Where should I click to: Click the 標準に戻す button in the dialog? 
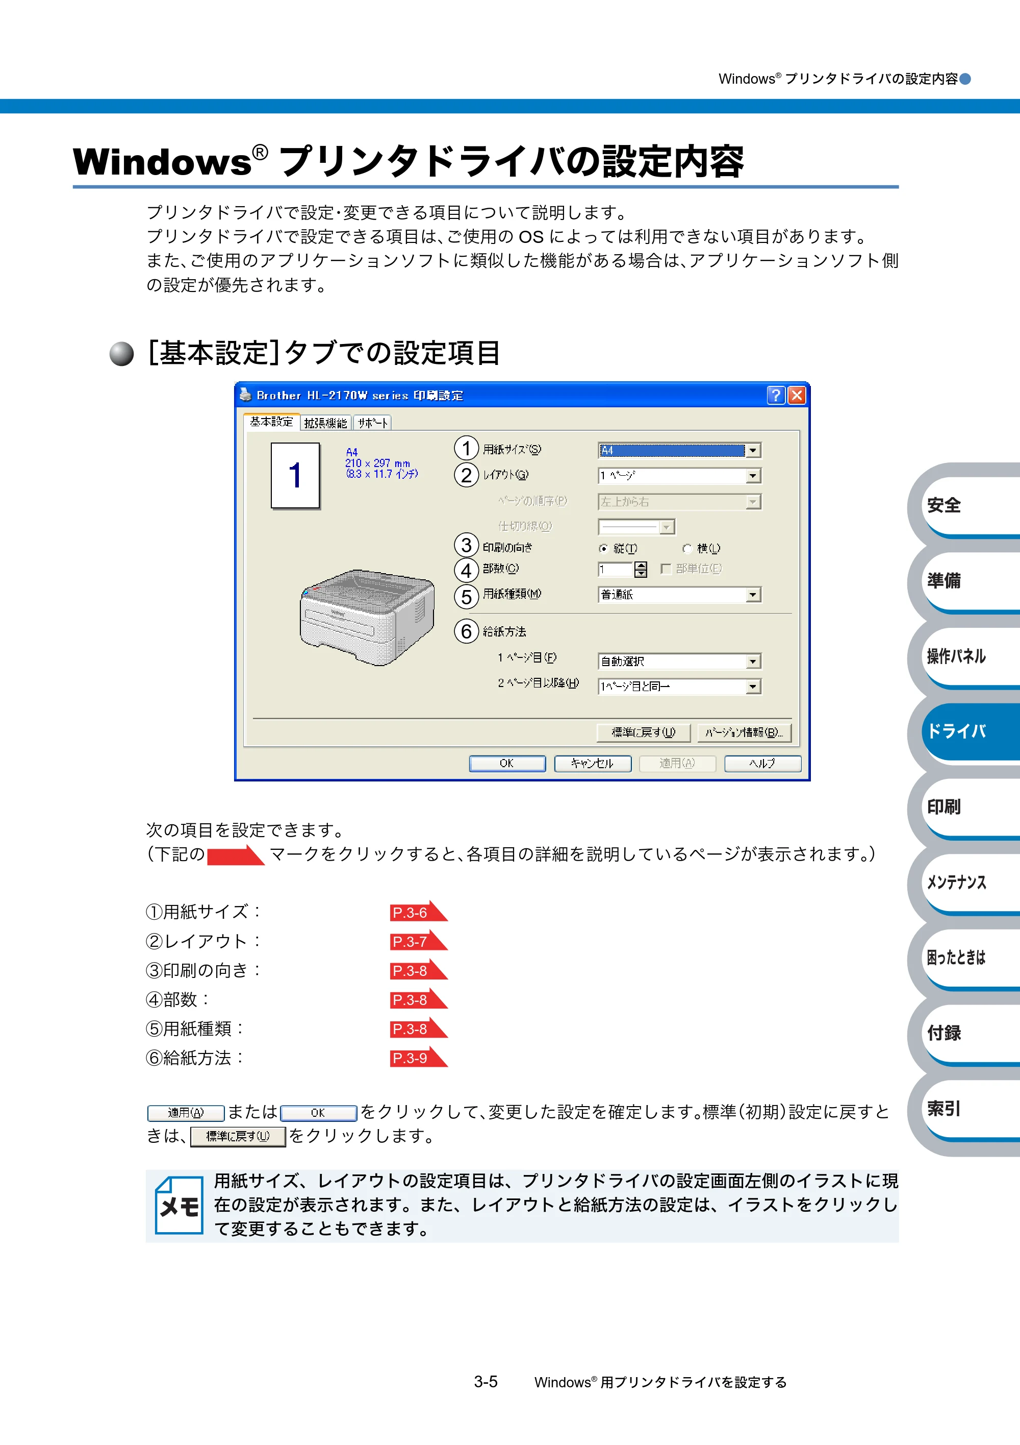tap(643, 732)
